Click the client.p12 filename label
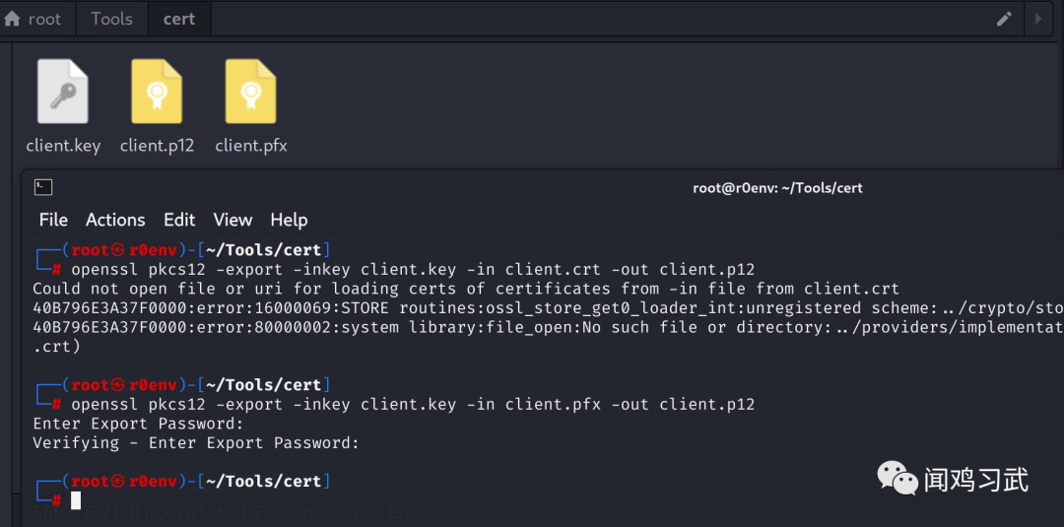Viewport: 1064px width, 527px height. tap(157, 146)
